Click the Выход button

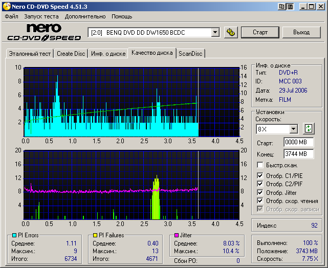coord(301,32)
